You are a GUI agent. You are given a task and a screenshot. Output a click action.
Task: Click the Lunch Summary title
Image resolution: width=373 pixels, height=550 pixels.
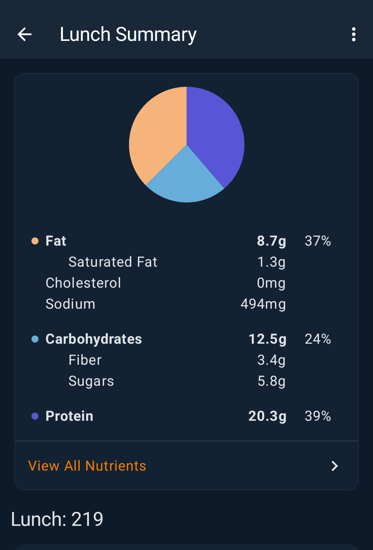pos(128,35)
